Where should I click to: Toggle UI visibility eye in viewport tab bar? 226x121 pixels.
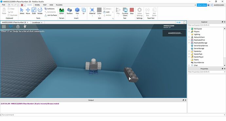click(x=179, y=23)
